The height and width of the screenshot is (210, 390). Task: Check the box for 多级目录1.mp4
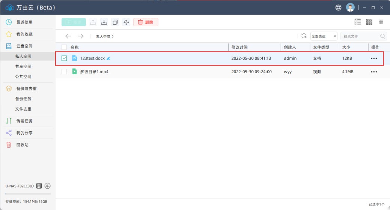coord(64,72)
